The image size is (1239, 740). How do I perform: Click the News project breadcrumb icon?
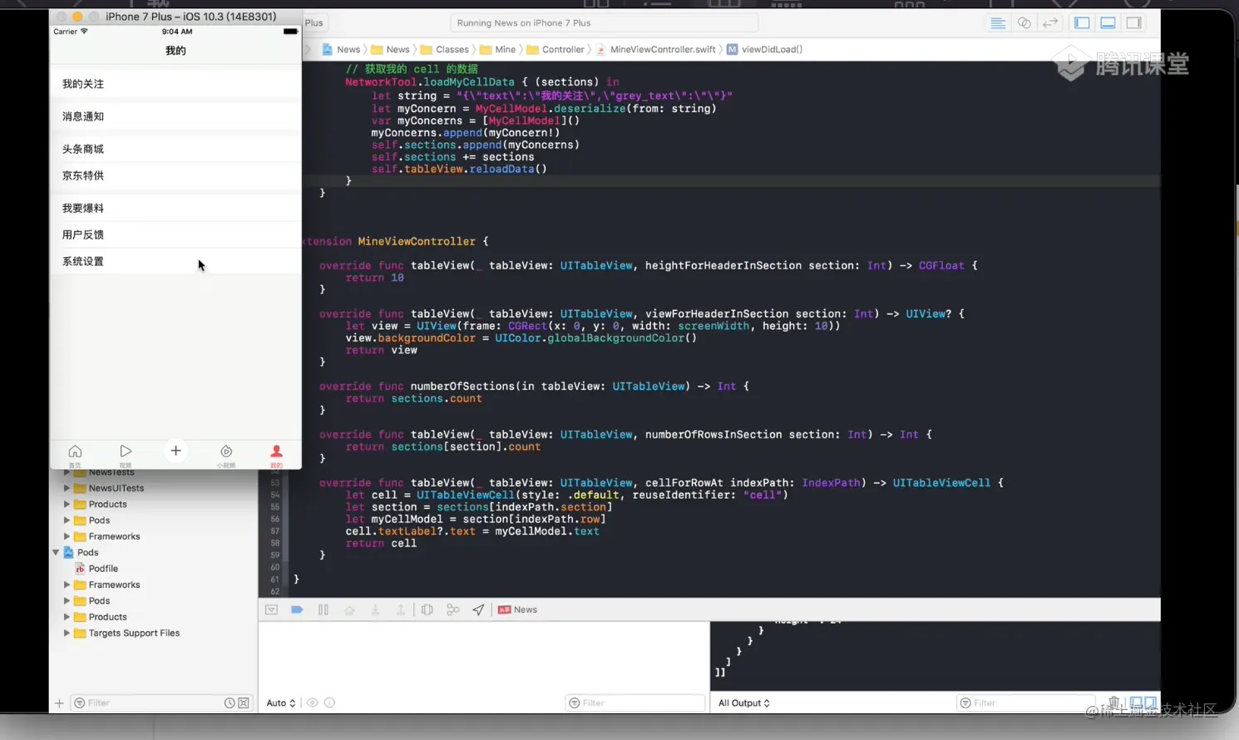tap(328, 49)
